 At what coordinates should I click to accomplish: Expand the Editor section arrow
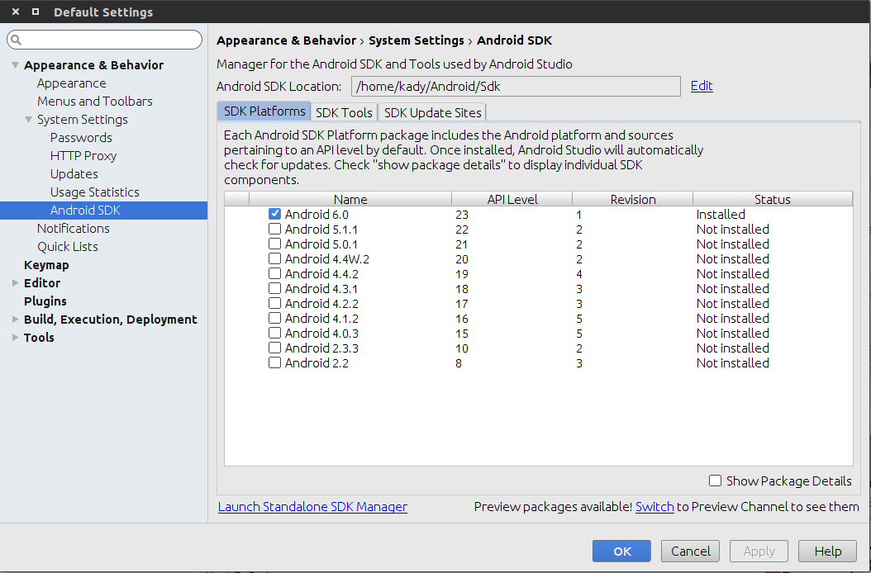pos(15,283)
